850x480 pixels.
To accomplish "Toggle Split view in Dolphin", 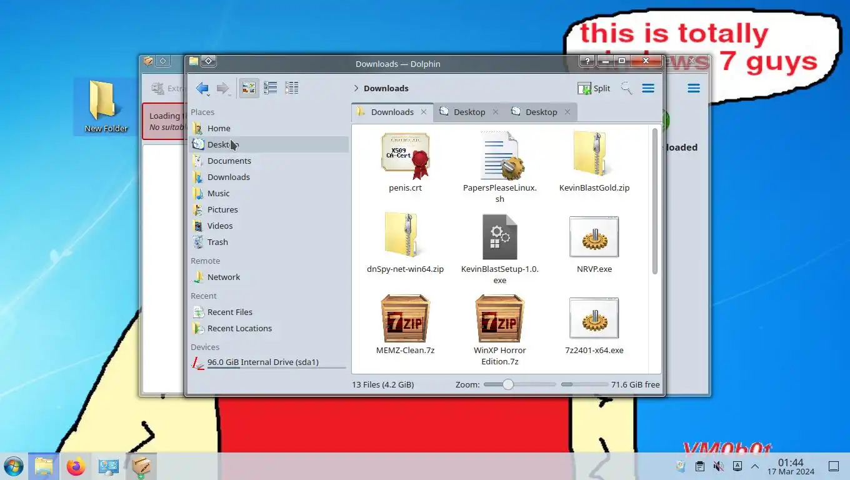I will click(x=594, y=89).
